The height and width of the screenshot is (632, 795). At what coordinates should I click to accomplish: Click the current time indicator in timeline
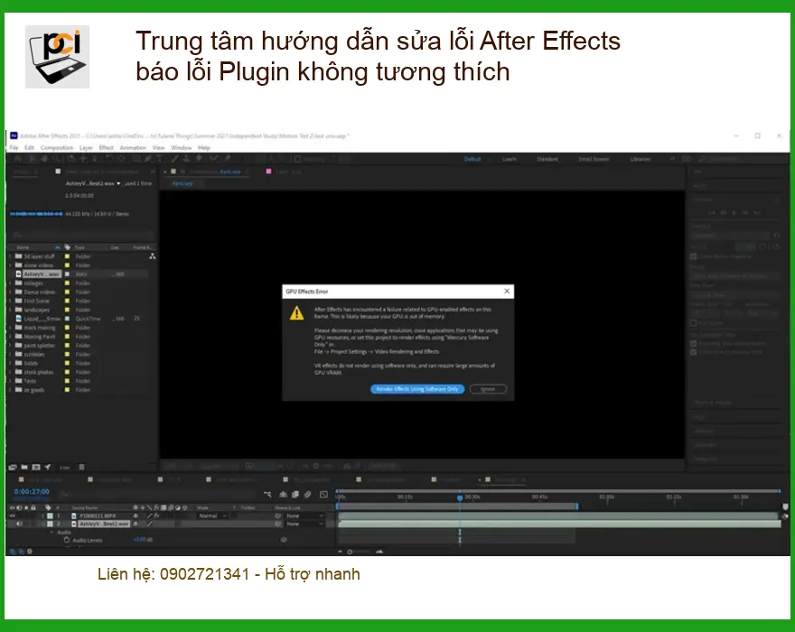(460, 497)
